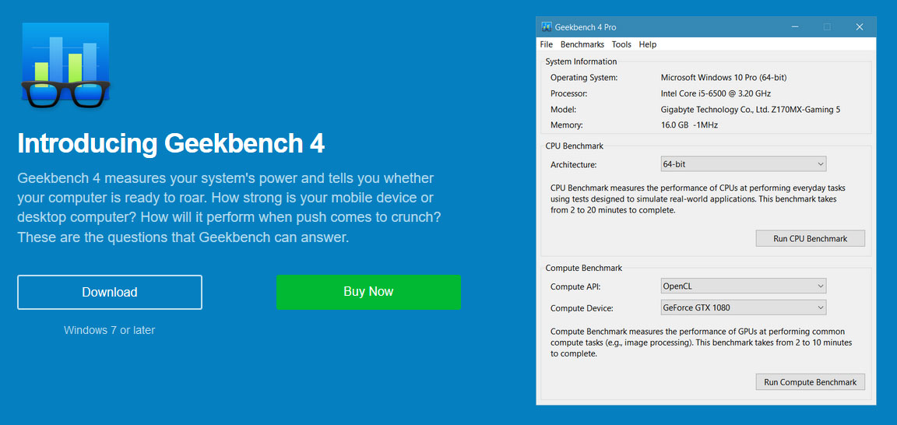
Task: Click the Download button
Action: [110, 293]
